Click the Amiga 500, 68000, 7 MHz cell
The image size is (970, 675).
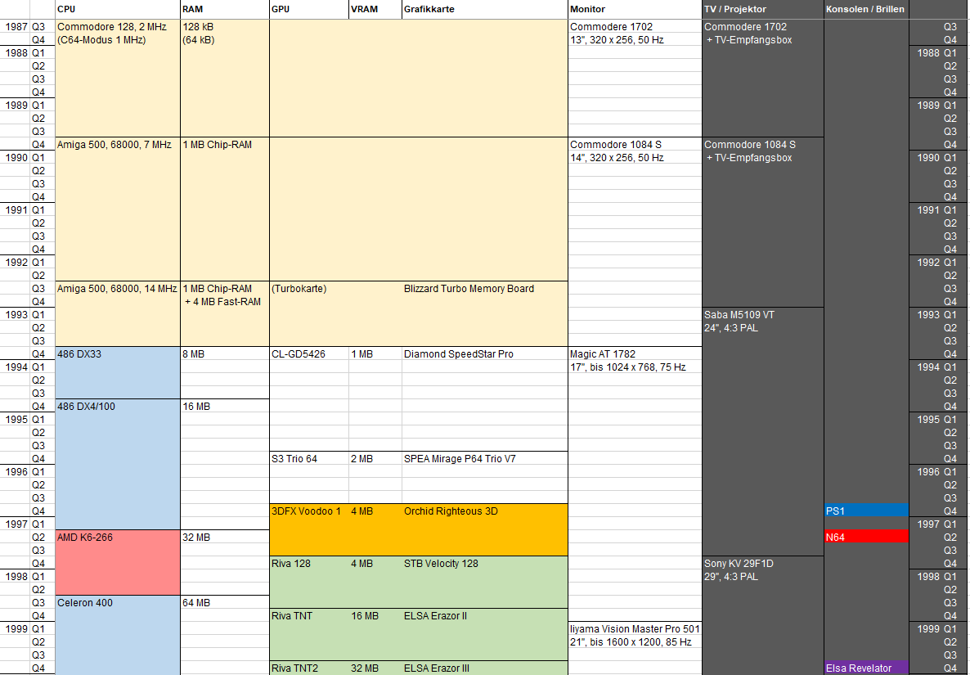click(x=118, y=144)
